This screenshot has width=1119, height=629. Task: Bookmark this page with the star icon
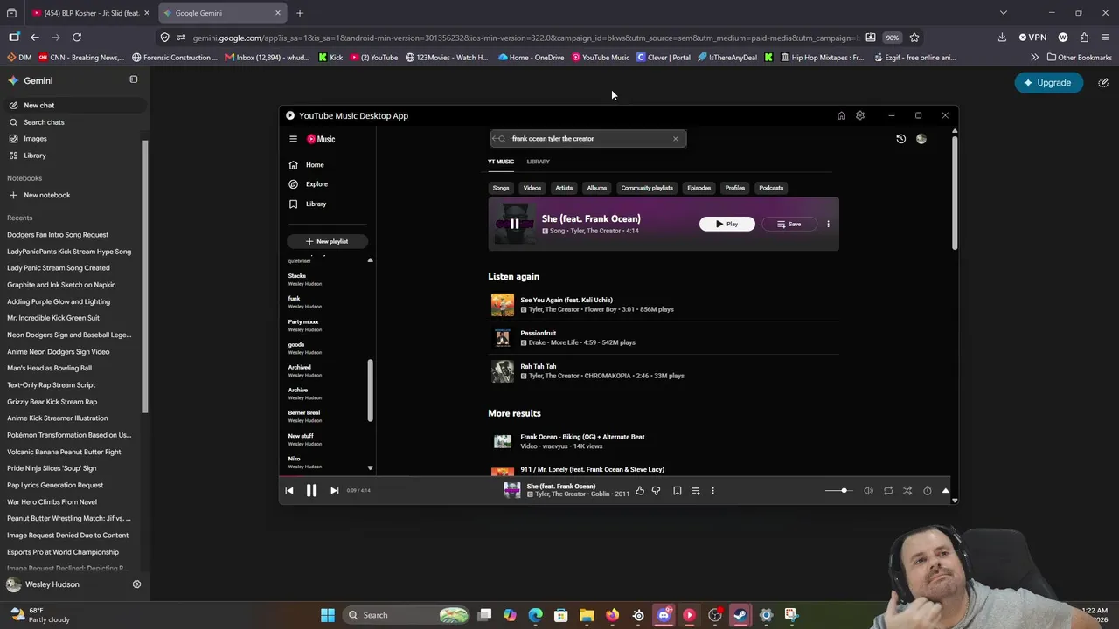[914, 38]
